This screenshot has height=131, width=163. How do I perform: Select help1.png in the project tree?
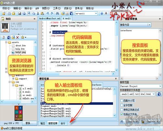[21, 52]
